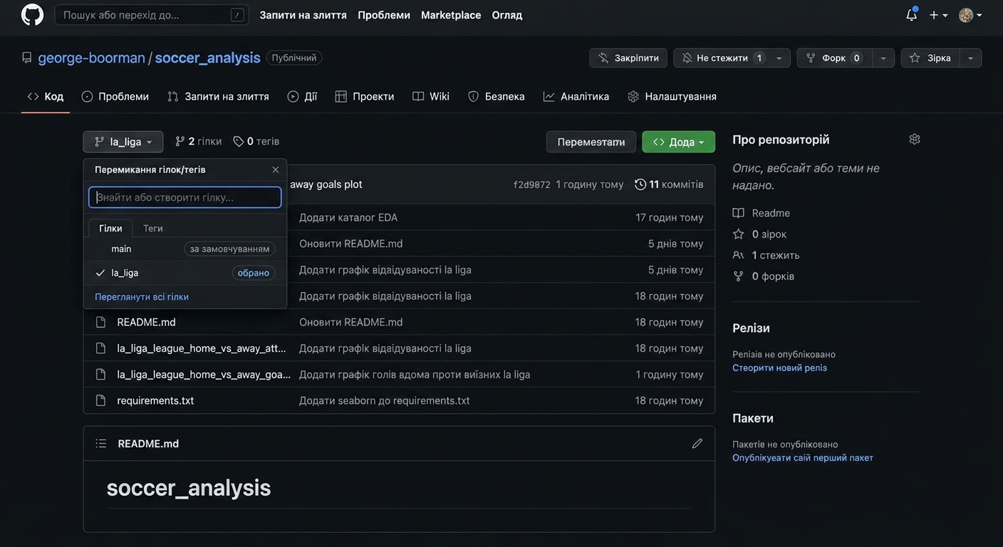Focus the top search box

click(x=152, y=15)
